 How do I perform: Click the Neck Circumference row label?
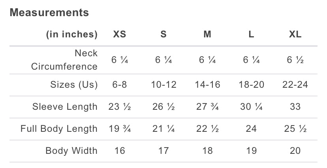click(64, 59)
